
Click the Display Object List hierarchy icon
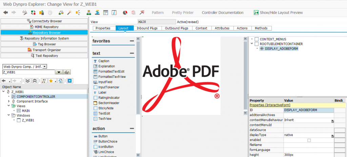pos(89,13)
